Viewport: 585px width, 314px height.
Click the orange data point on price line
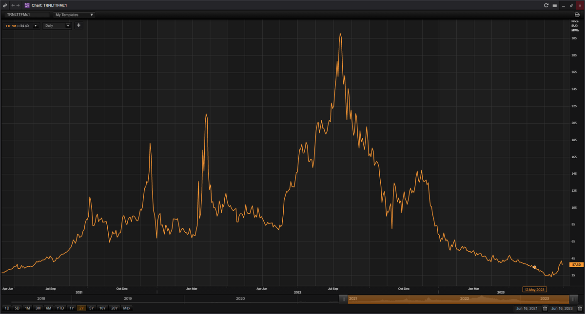coord(535,267)
